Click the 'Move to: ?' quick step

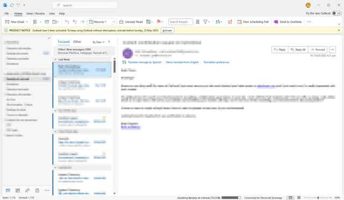100,22
